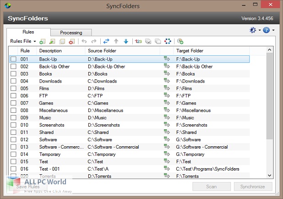This screenshot has height=199, width=283.
Task: Click the SyncFolders globe icon in title bar
Action: coord(8,6)
